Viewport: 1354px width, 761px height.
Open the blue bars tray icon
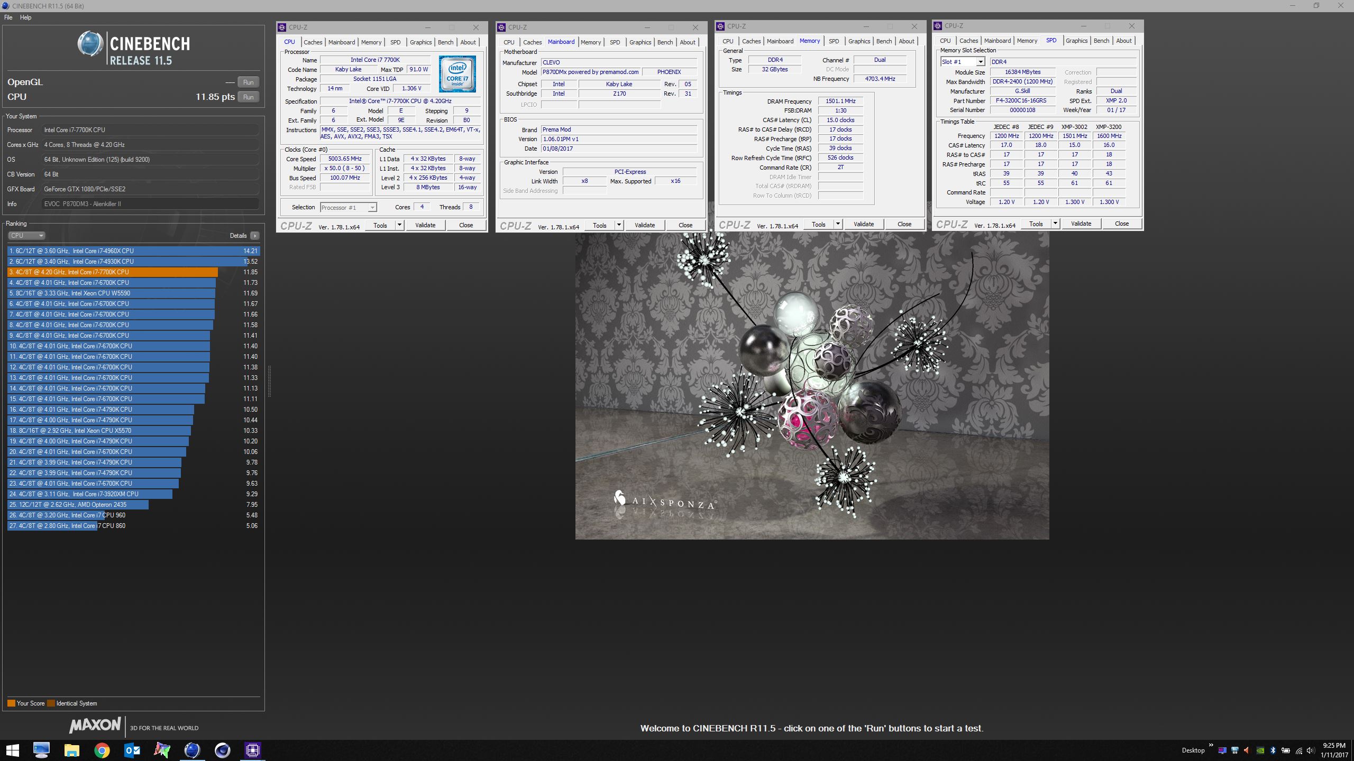(x=1234, y=750)
